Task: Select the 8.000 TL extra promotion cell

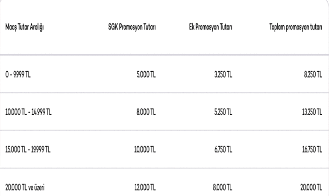Action: pos(222,187)
